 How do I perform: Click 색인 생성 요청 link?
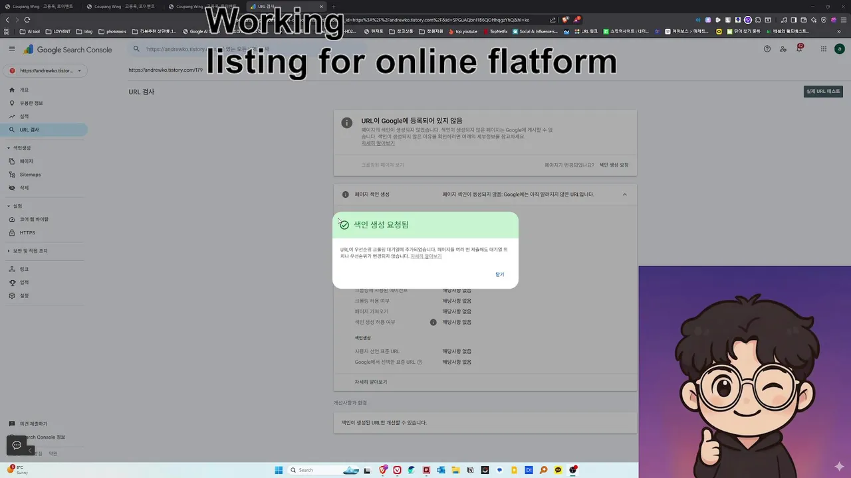point(614,165)
